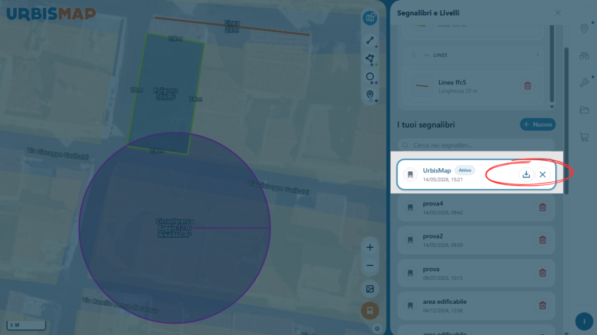Close the Segnalibri e Livelli panel
The height and width of the screenshot is (335, 597).
click(558, 13)
